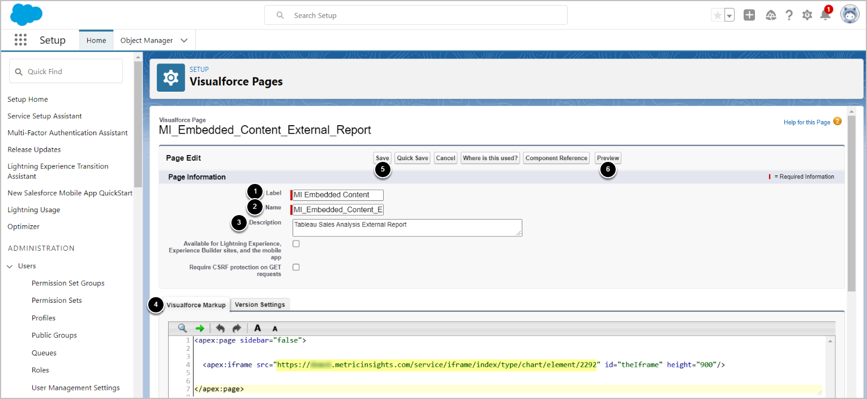Open the Help for this Page link
This screenshot has height=399, width=867.
pos(806,122)
